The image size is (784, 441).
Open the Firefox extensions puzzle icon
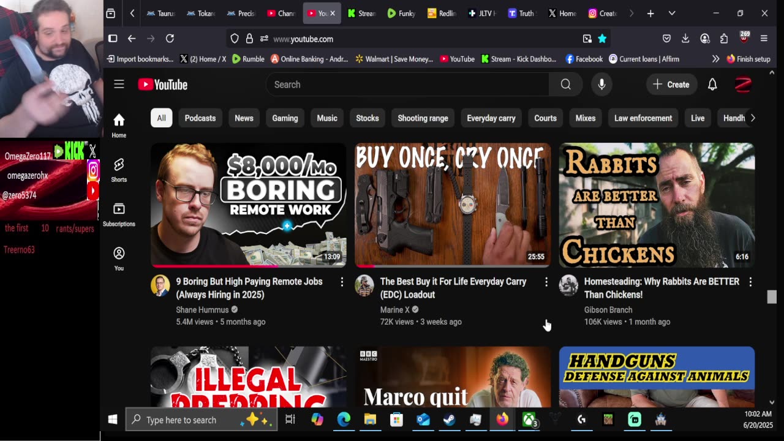tap(724, 39)
